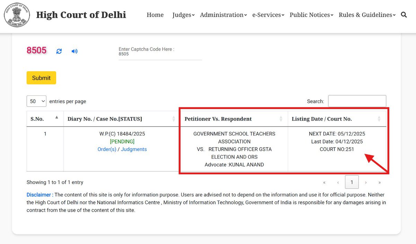Expand the Rules & Guidelines menu
The width and height of the screenshot is (416, 244).
[367, 15]
